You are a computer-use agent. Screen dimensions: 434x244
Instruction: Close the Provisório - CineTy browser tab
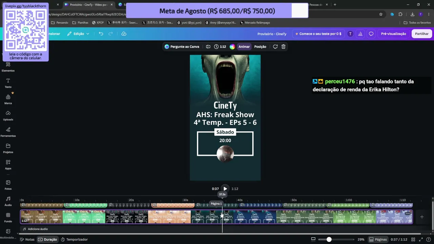112,5
